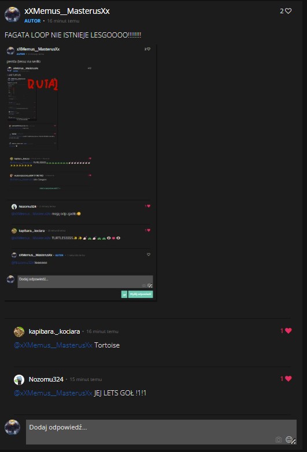This screenshot has height=452, width=307.
Task: Toggle the heart on Nozomu324's comment
Action: click(x=288, y=379)
